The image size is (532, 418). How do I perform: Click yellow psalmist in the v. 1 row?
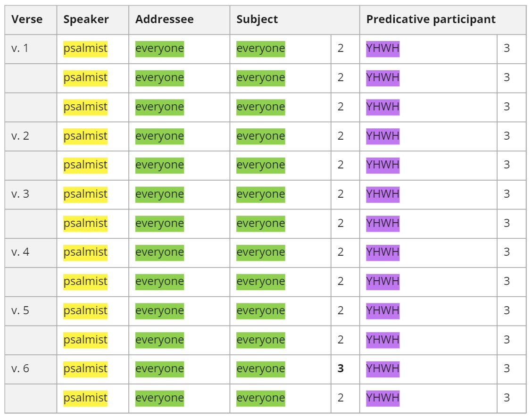click(85, 48)
